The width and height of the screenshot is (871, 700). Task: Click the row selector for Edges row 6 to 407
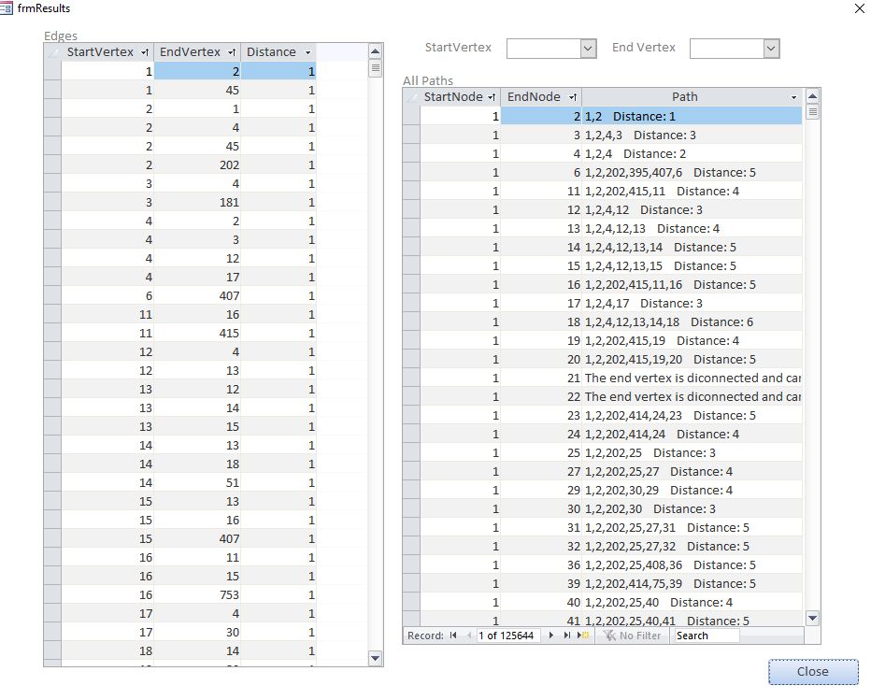point(52,295)
